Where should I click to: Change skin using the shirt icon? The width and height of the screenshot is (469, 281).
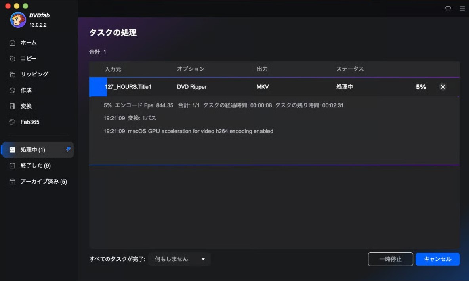pos(448,8)
